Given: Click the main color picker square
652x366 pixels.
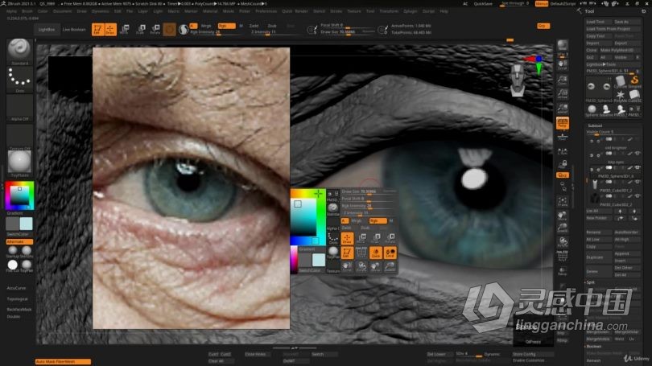Looking at the screenshot, I should click(x=19, y=195).
